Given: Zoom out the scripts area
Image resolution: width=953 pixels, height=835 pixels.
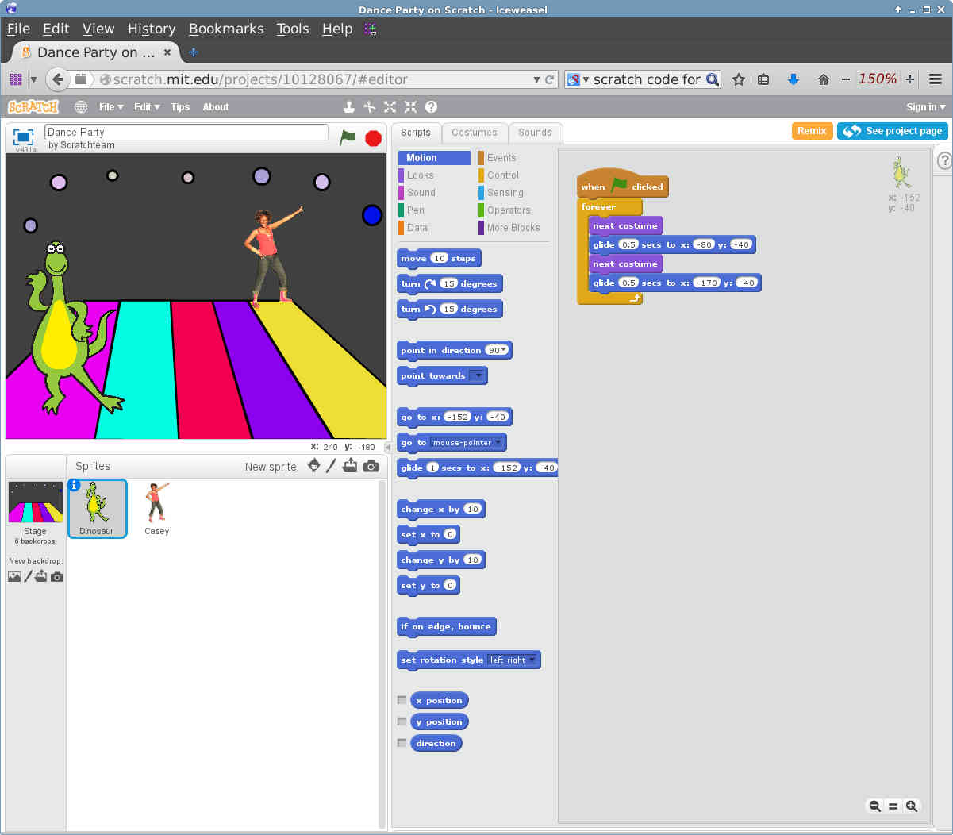Looking at the screenshot, I should click(874, 806).
